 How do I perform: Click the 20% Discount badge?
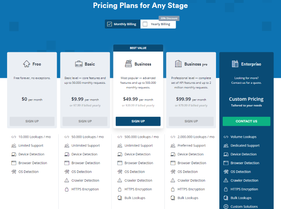coord(169,18)
